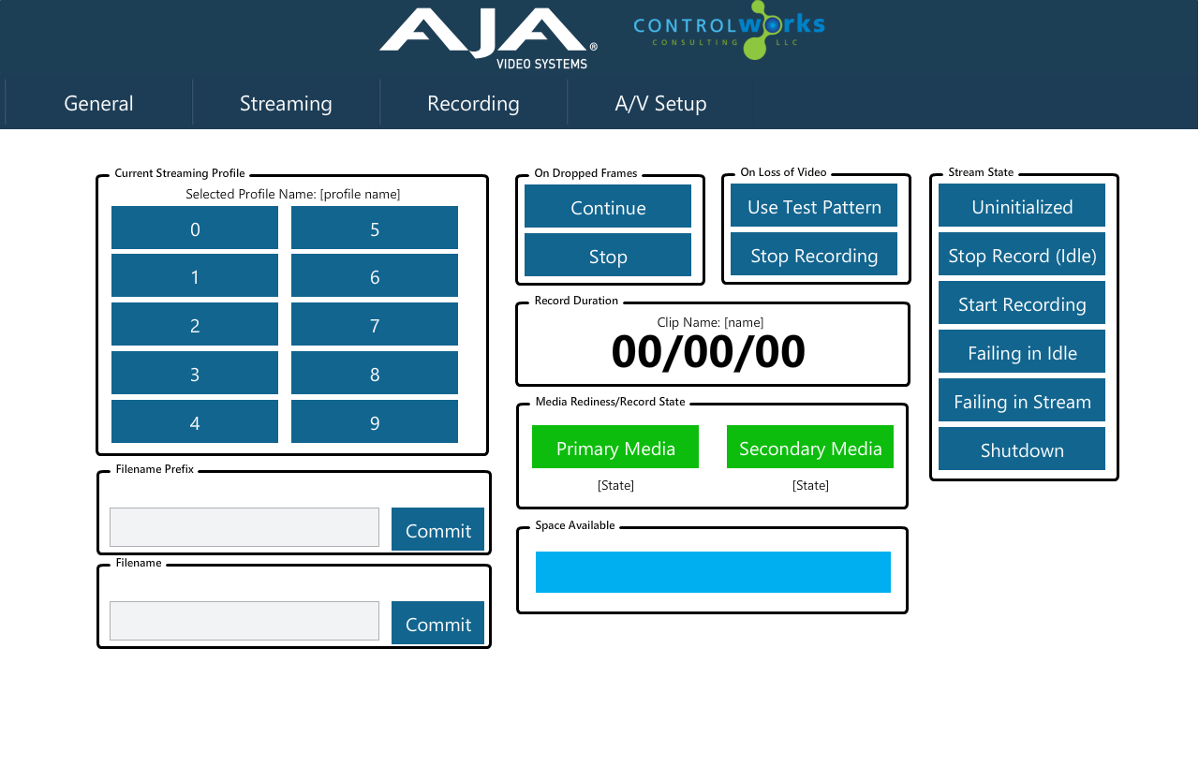Click into the Filename text field
The image size is (1199, 766).
pyautogui.click(x=244, y=621)
